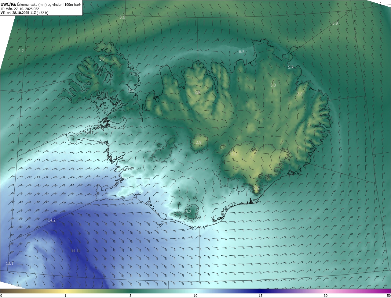Click the 6.5 value off the north coast
The height and width of the screenshot is (298, 391).
coord(242,52)
